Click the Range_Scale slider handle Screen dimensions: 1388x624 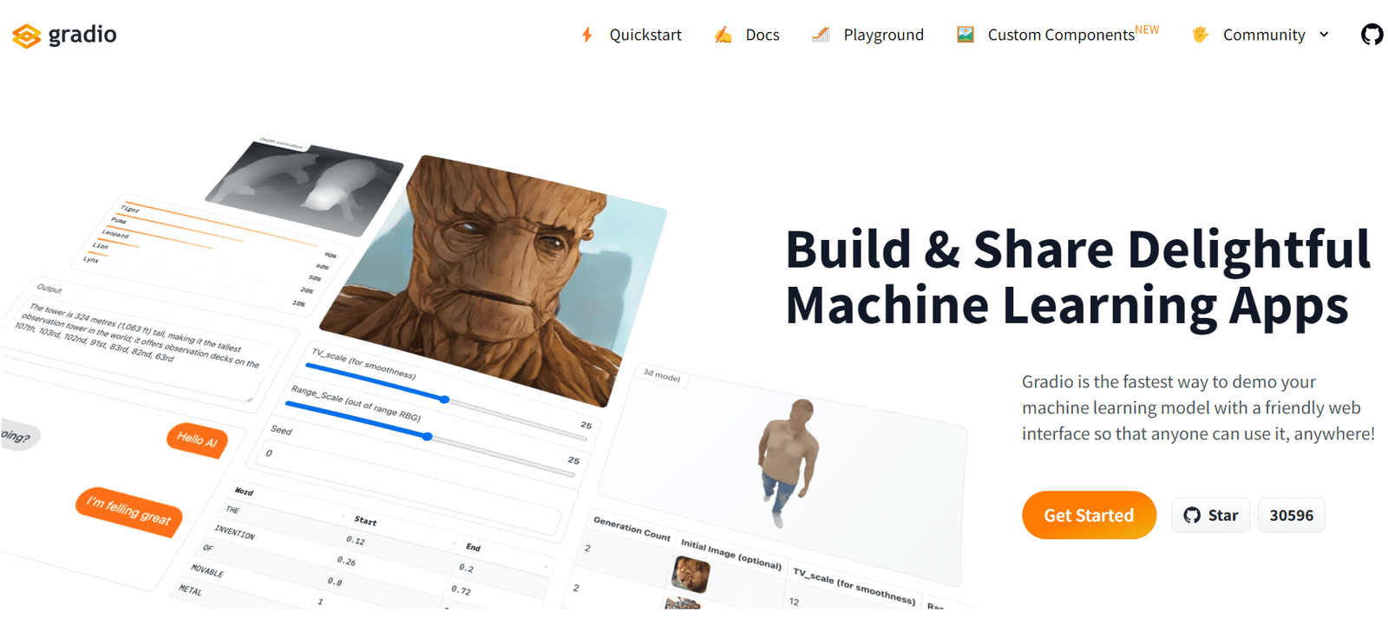428,437
